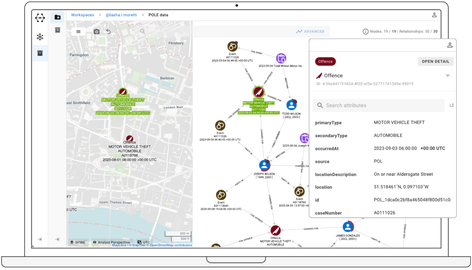This screenshot has width=472, height=270.
Task: Click the Nodes: 19 / 19 counter
Action: 383,31
